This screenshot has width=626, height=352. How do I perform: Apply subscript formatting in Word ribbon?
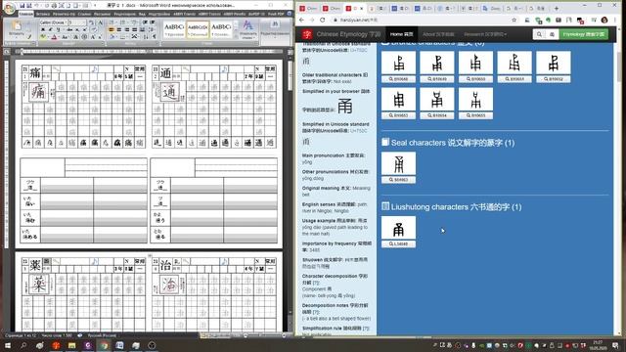coord(77,29)
